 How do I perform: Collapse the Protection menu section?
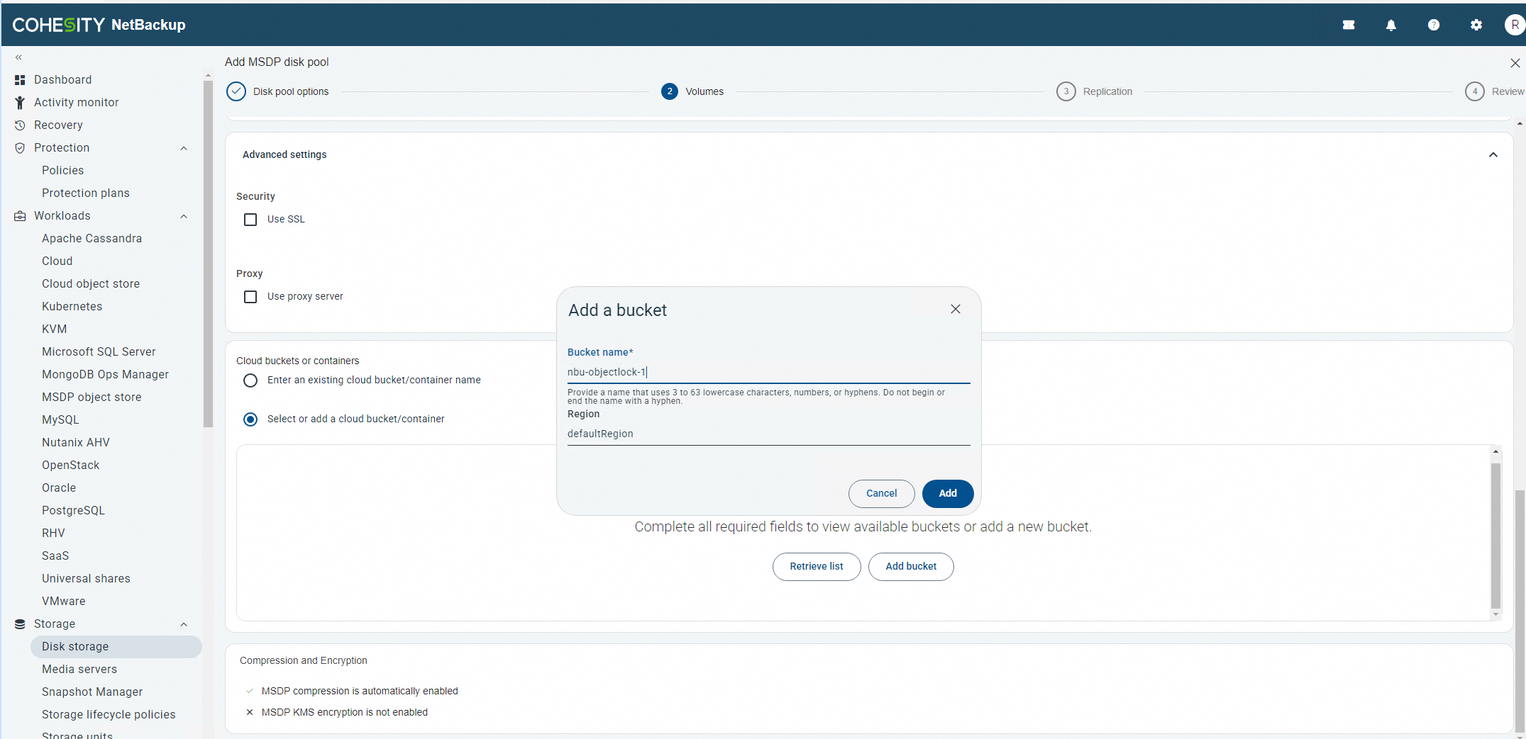point(184,148)
